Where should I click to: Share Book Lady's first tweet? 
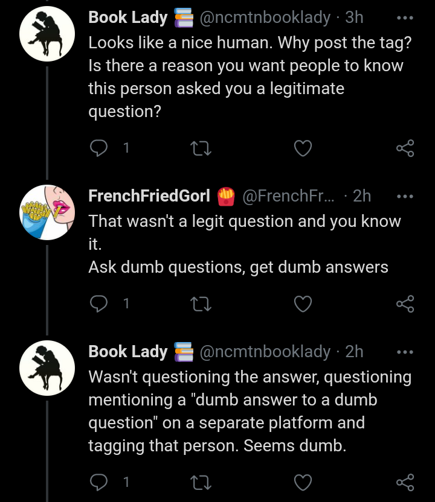[405, 148]
